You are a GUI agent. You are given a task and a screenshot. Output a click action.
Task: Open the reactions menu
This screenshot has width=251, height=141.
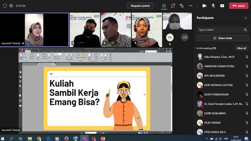[182, 6]
